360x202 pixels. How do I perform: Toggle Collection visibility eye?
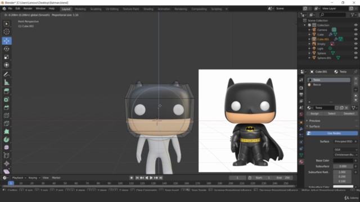coord(355,25)
